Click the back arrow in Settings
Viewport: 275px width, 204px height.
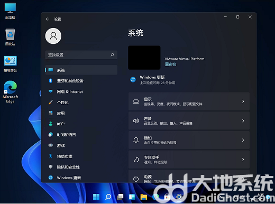point(47,19)
